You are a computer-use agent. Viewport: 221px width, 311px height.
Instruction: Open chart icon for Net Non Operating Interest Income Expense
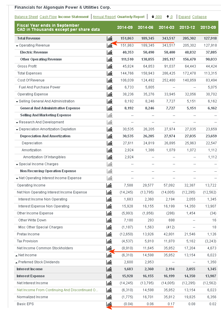pos(109,192)
